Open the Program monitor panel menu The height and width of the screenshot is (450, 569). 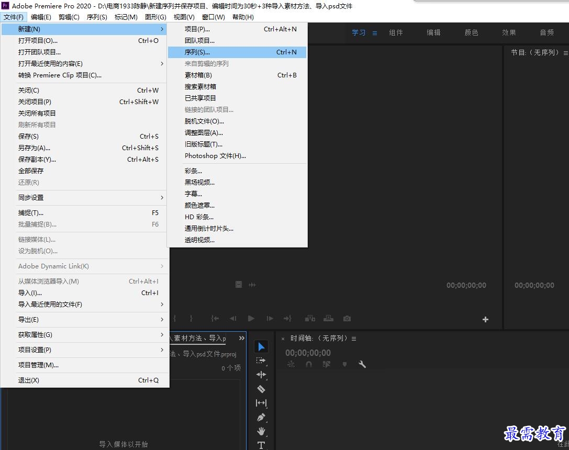pos(565,53)
